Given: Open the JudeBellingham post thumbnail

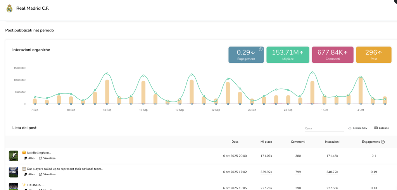Looking at the screenshot, I should 14,156.
